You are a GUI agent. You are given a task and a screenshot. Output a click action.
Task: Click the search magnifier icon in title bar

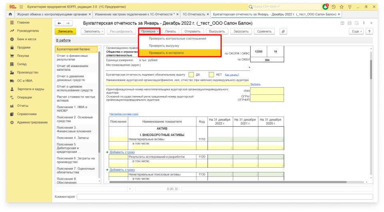250,7
